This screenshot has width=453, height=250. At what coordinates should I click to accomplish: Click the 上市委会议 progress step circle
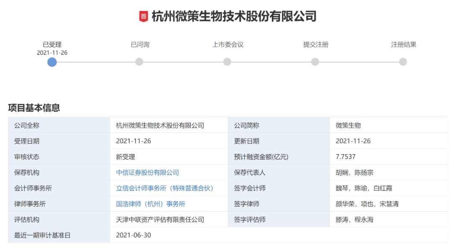coord(227,62)
